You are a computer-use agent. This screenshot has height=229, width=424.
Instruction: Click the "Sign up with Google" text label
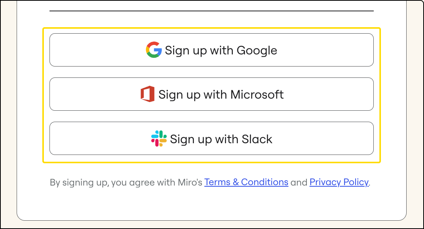221,50
